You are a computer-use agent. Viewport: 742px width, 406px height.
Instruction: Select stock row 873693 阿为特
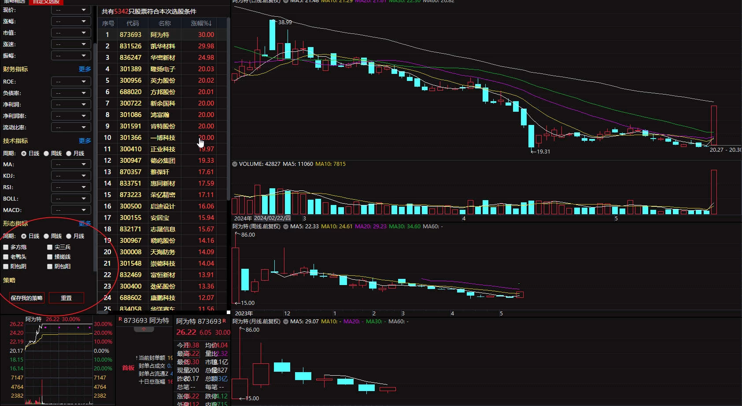163,35
